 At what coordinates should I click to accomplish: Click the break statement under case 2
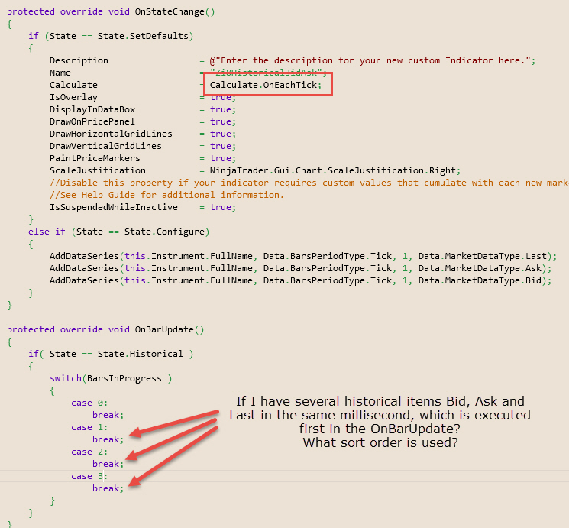(108, 464)
